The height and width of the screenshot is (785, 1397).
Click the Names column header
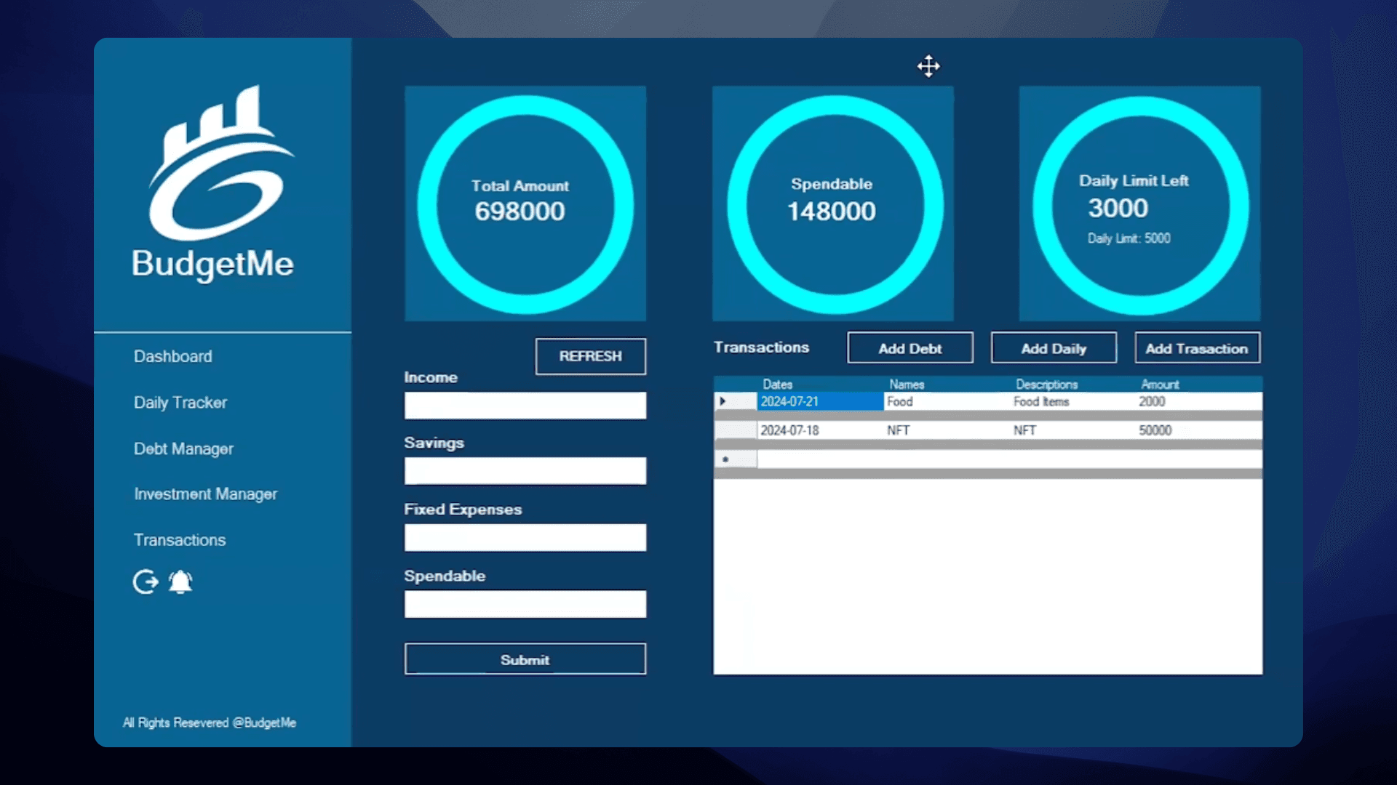pos(947,385)
